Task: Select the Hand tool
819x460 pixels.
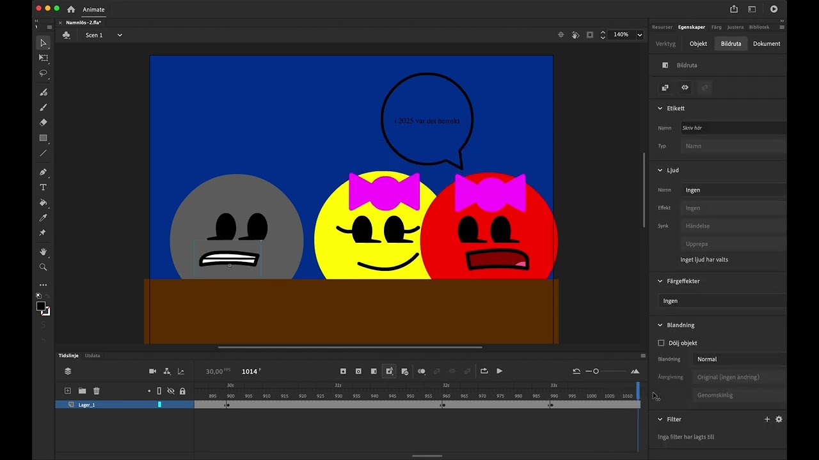Action: click(x=44, y=252)
